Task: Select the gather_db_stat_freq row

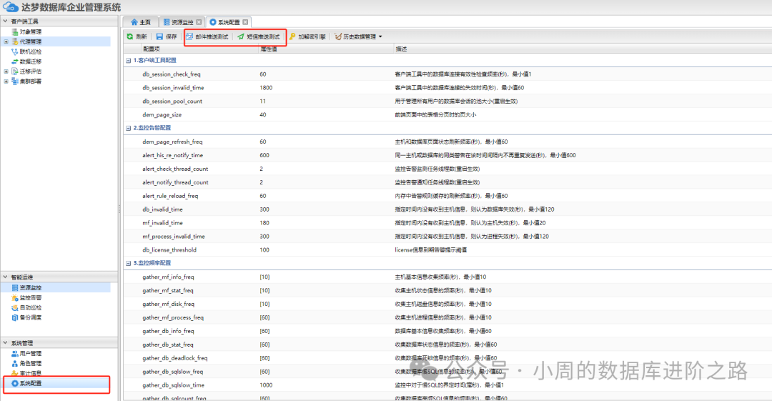Action: coord(447,345)
